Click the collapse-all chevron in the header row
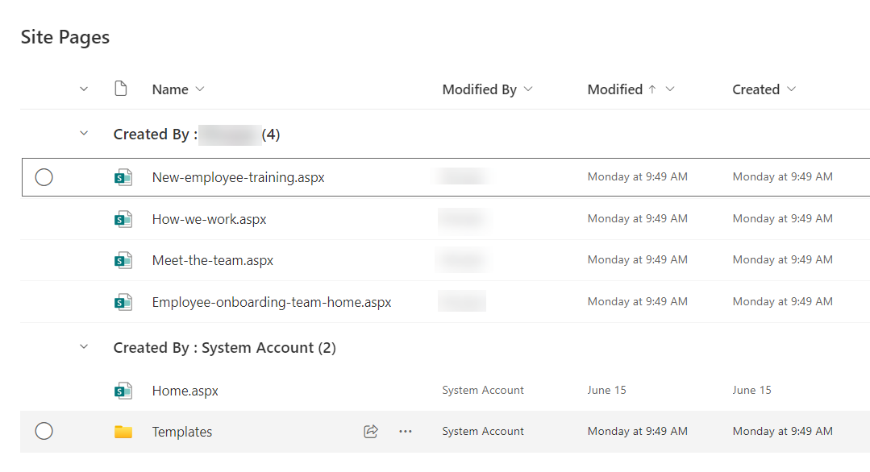The height and width of the screenshot is (472, 870). coord(84,89)
